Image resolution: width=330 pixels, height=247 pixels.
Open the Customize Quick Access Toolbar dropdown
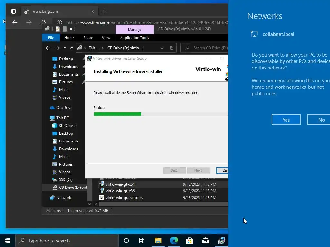(71, 29)
